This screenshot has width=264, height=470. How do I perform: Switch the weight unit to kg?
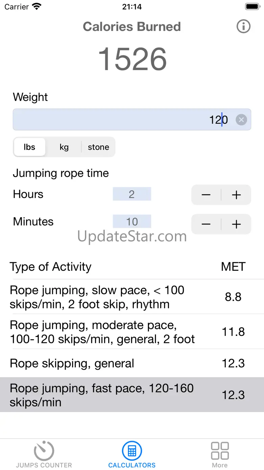(x=64, y=147)
